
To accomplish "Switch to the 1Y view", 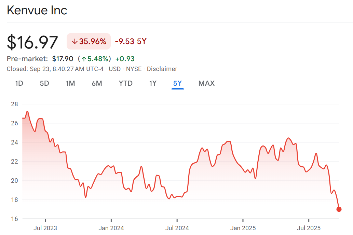I will [153, 83].
